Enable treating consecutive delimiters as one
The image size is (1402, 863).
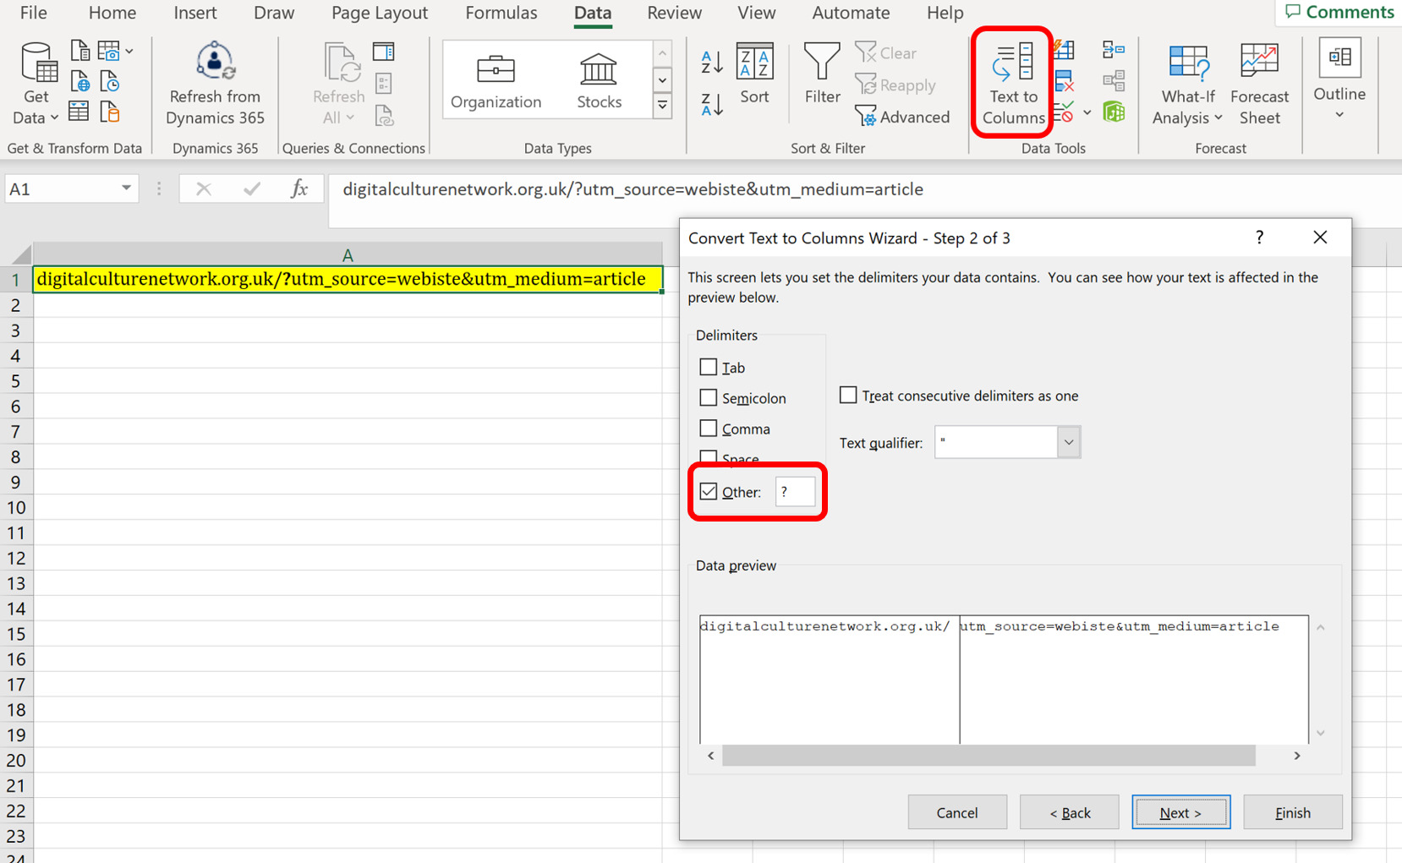click(847, 395)
